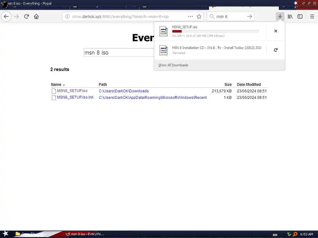Click the MSN8_SETUP.iso download file icon
Screen dimensions: 318x238
pos(163,31)
